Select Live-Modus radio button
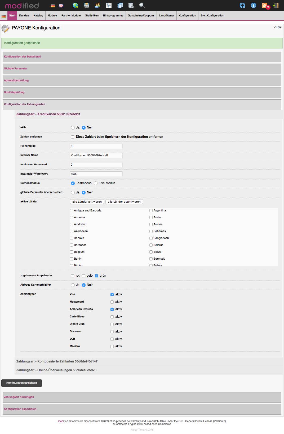284x434 pixels. (x=96, y=183)
